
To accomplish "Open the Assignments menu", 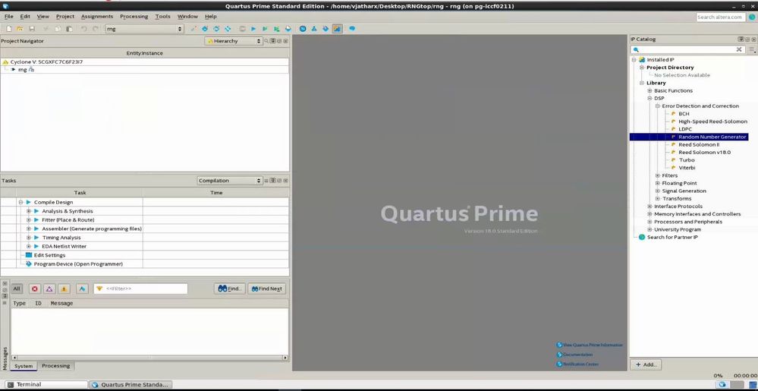I will coord(96,17).
